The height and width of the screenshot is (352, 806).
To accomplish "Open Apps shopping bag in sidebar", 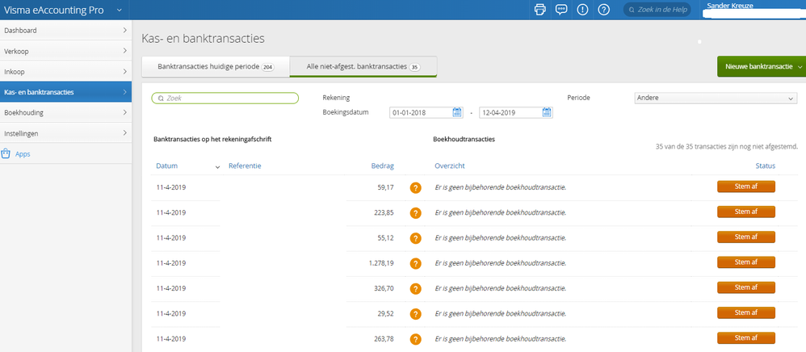I will (6, 153).
